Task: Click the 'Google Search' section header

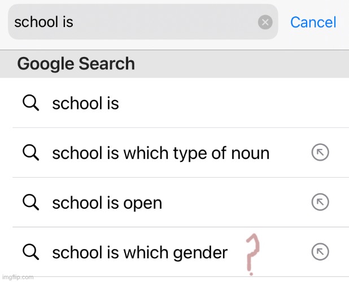Action: 76,63
